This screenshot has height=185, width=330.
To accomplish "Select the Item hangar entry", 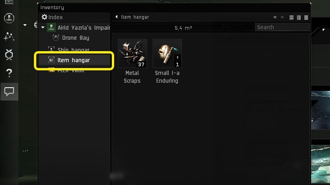I will coord(74,60).
